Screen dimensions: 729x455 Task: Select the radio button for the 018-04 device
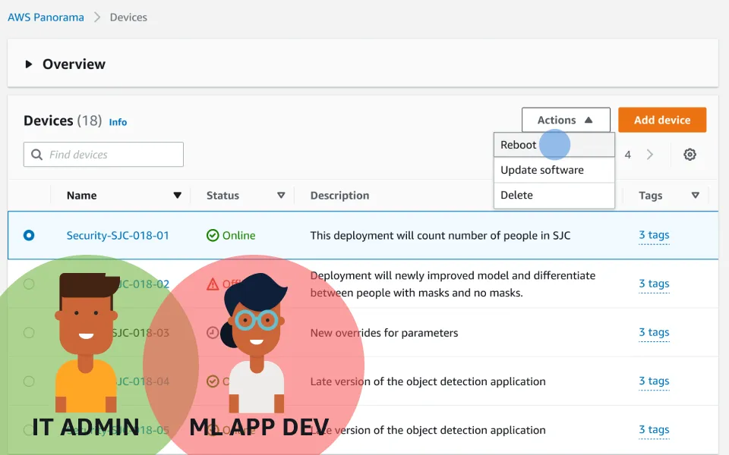(29, 381)
